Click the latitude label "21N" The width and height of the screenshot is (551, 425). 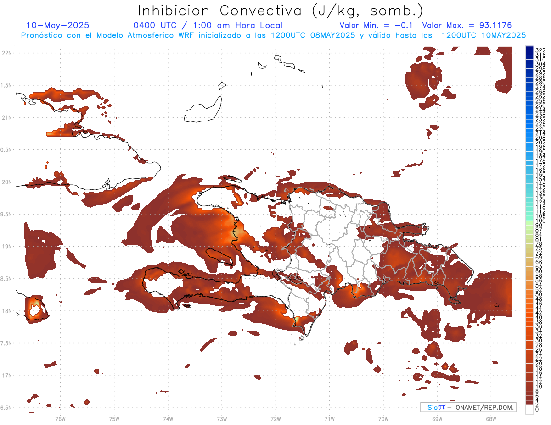(x=7, y=118)
